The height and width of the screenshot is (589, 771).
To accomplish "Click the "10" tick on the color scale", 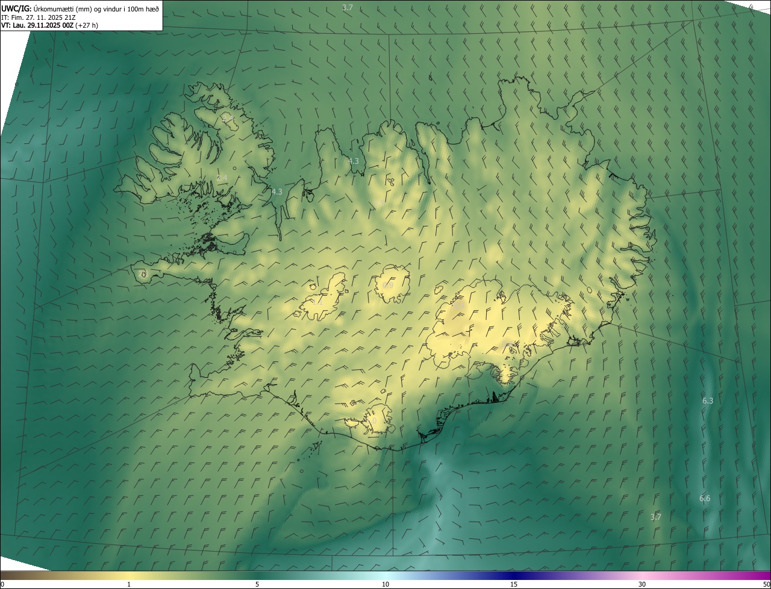I will point(385,584).
